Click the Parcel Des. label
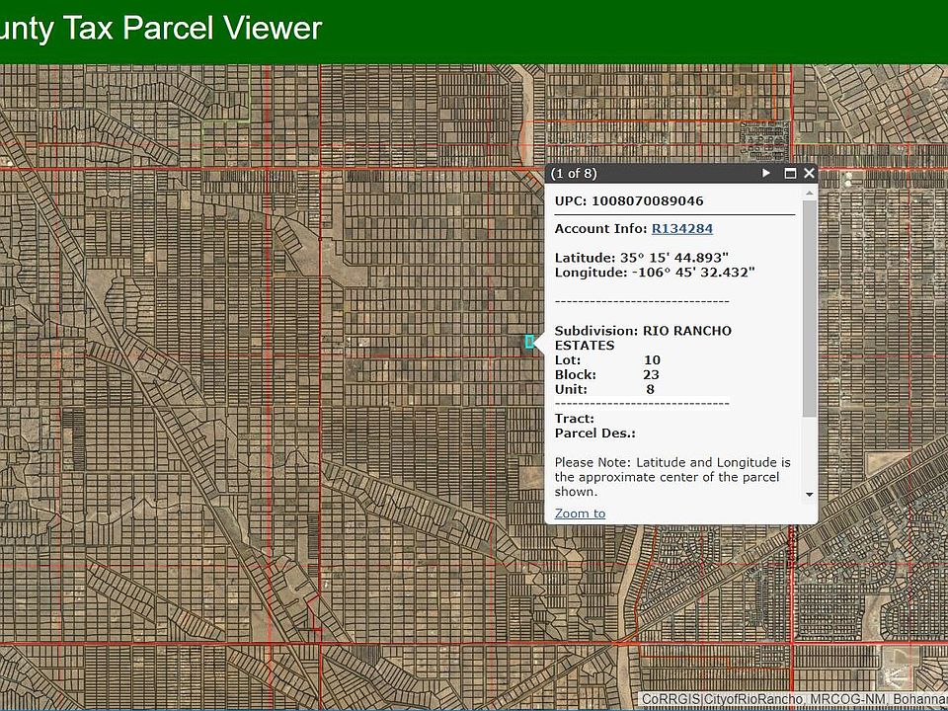 (594, 434)
